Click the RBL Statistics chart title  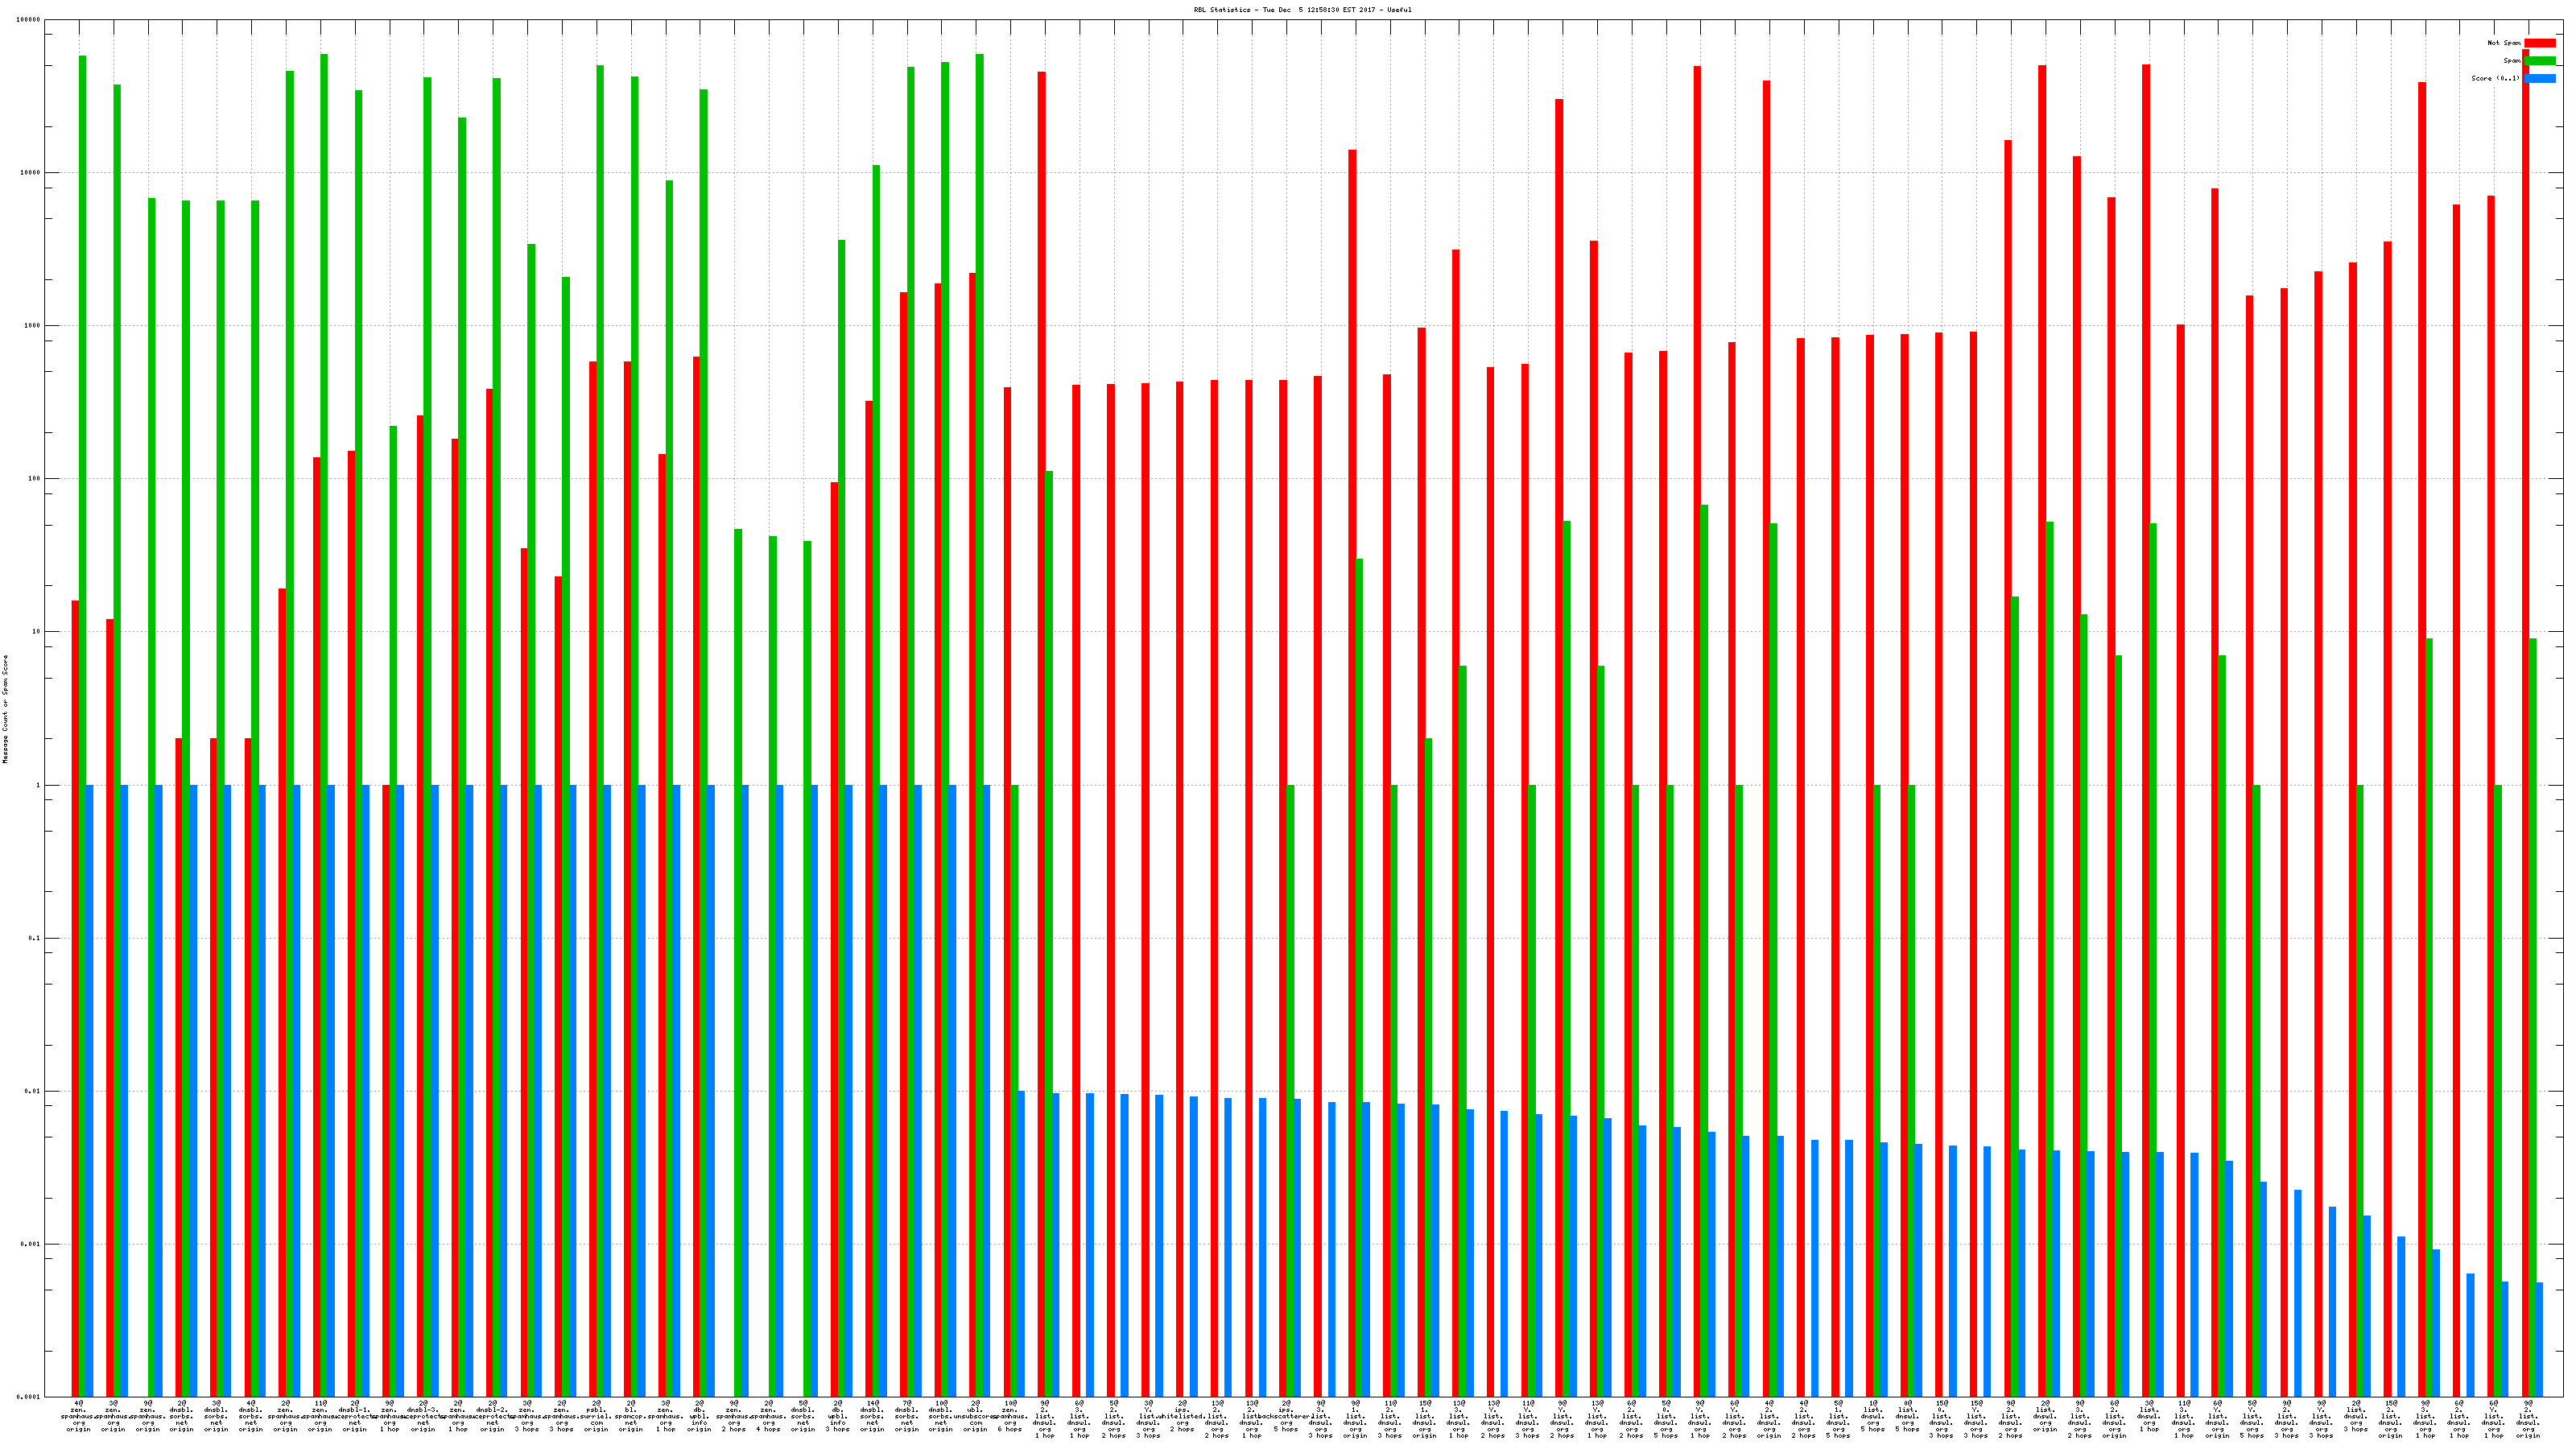click(1302, 10)
